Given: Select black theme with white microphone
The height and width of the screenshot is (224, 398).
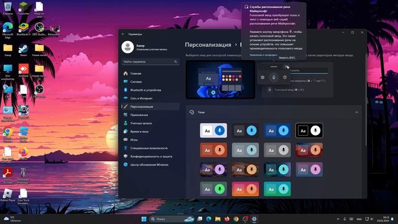Looking at the screenshot, I should [x=309, y=131].
